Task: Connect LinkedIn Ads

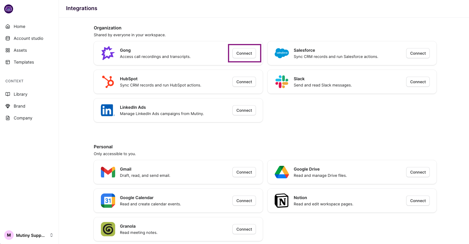Action: pyautogui.click(x=244, y=110)
